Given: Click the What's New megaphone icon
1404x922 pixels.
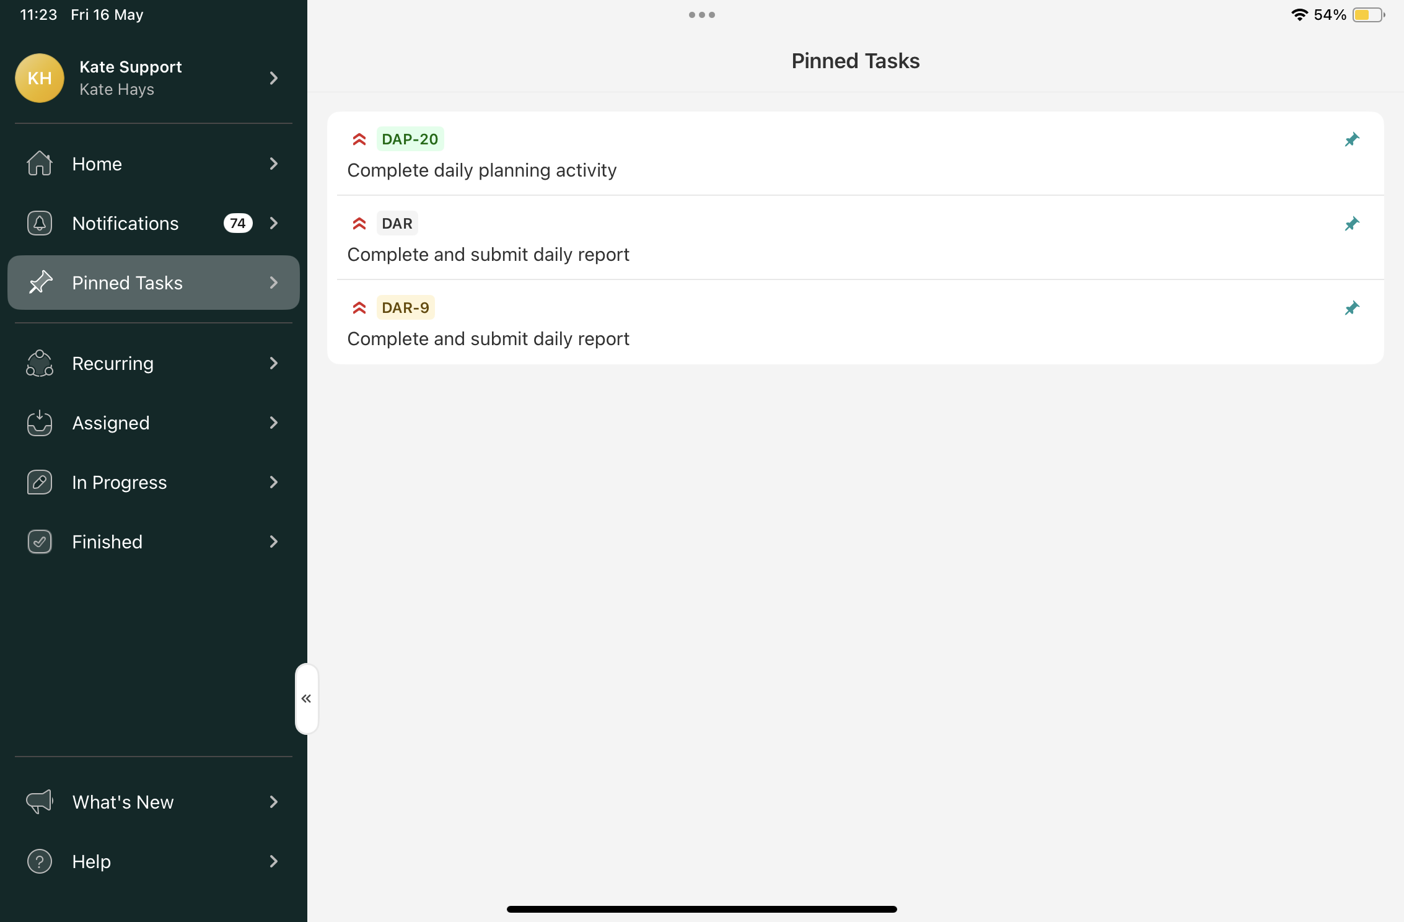Looking at the screenshot, I should click(40, 802).
